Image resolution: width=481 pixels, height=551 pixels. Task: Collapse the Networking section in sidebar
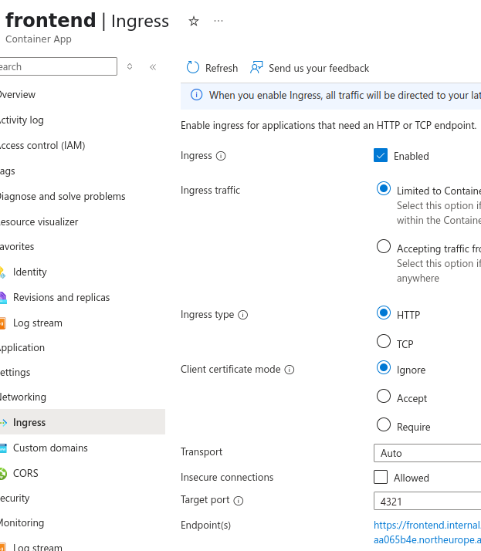pyautogui.click(x=23, y=397)
